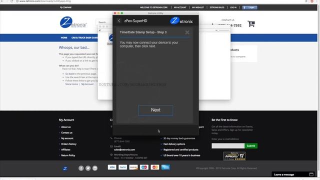Click the green Submit button
The width and height of the screenshot is (320, 180).
[251, 145]
